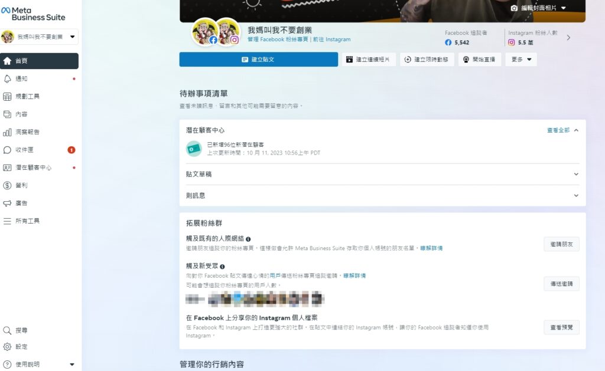The height and width of the screenshot is (371, 605).
Task: Click the 查看全部 link
Action: [558, 130]
